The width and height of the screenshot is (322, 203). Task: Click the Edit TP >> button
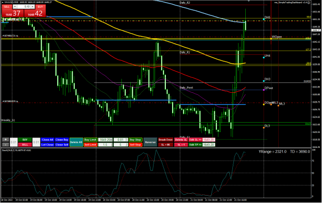(195, 145)
